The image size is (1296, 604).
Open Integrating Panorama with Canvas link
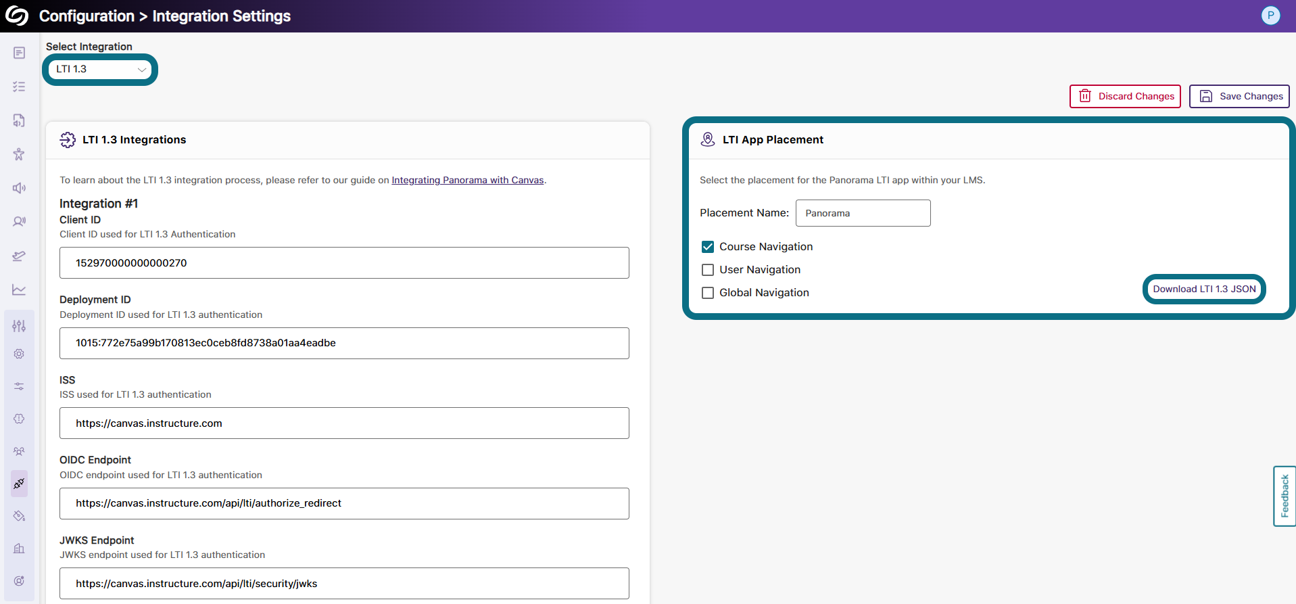pos(467,180)
